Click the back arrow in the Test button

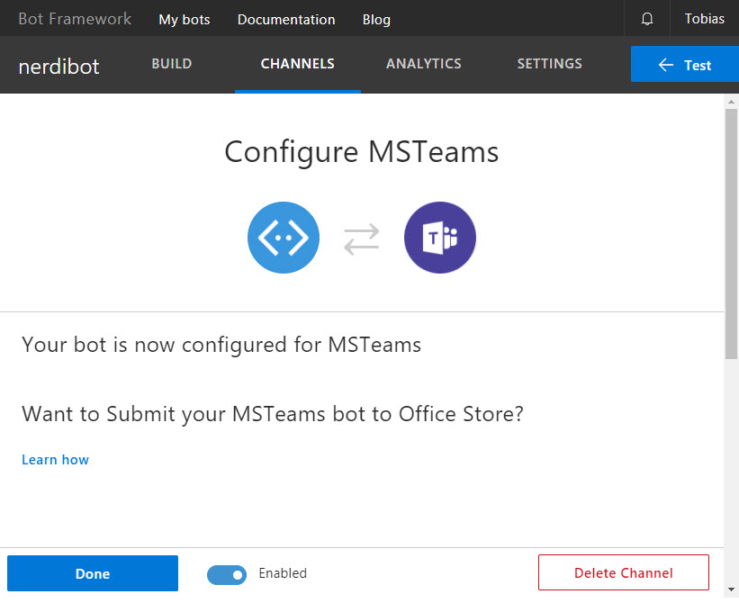pyautogui.click(x=666, y=65)
